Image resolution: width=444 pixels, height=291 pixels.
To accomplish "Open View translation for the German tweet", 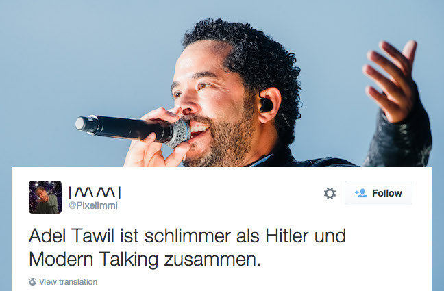I will click(x=68, y=282).
